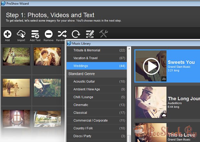Choose the Commercial / Corporate genre
This screenshot has height=142, width=200.
pos(97,121)
